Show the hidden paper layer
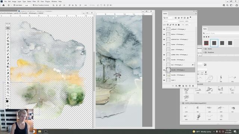 point(164,50)
